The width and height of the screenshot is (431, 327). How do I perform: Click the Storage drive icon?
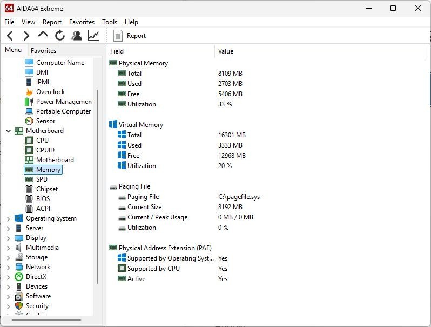[x=19, y=257]
